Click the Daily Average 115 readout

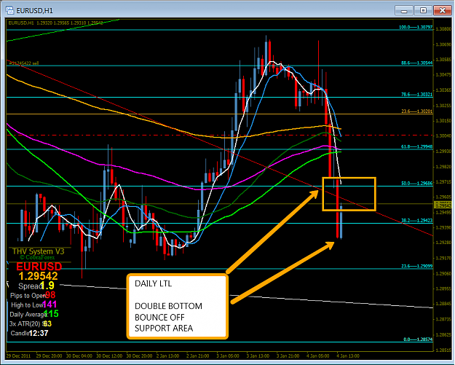34,314
